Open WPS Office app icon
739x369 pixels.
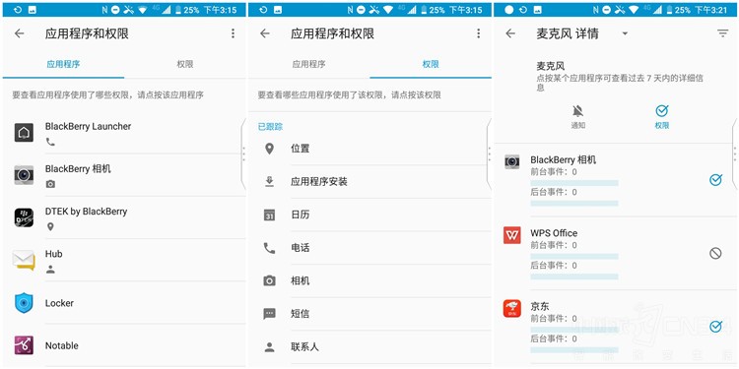[x=512, y=235]
